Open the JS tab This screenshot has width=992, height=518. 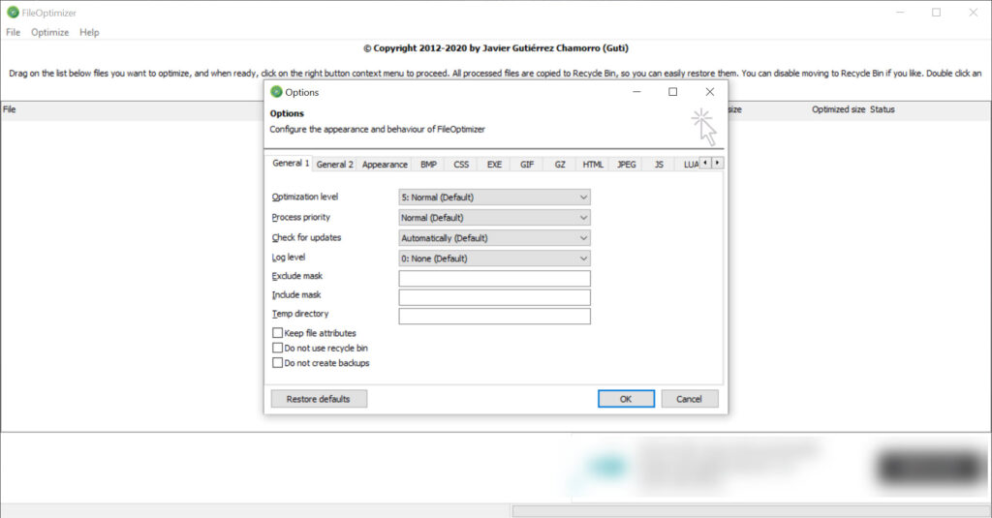tap(659, 165)
